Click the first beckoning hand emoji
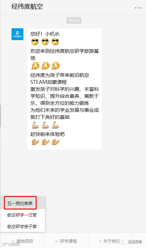 coord(35,142)
